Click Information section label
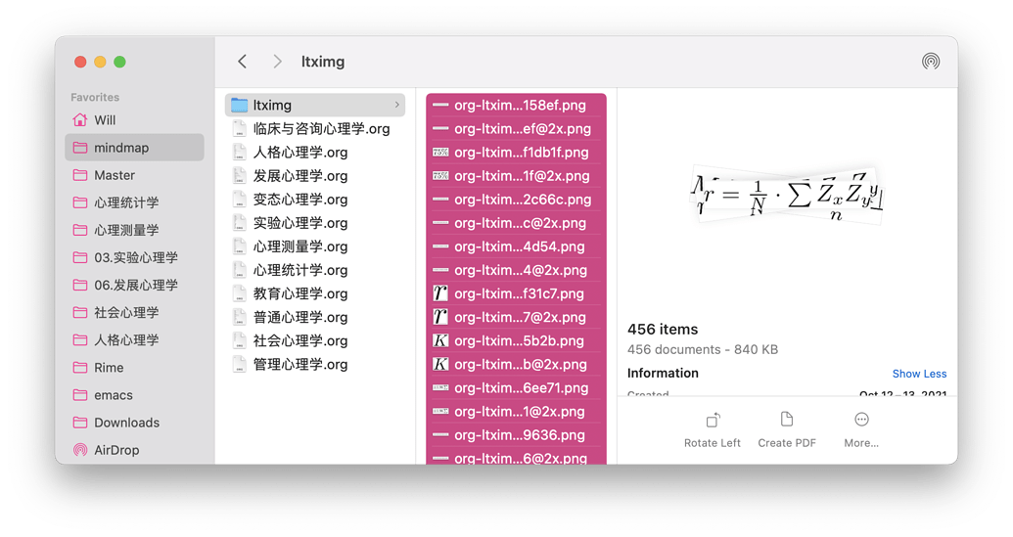Viewport: 1013px width, 537px height. [x=663, y=373]
